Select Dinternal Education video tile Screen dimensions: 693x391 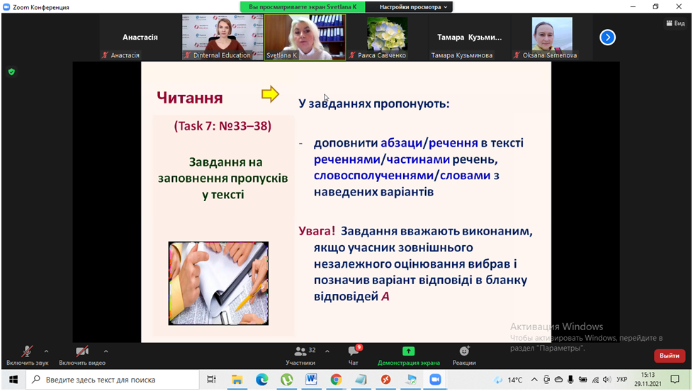pyautogui.click(x=222, y=37)
